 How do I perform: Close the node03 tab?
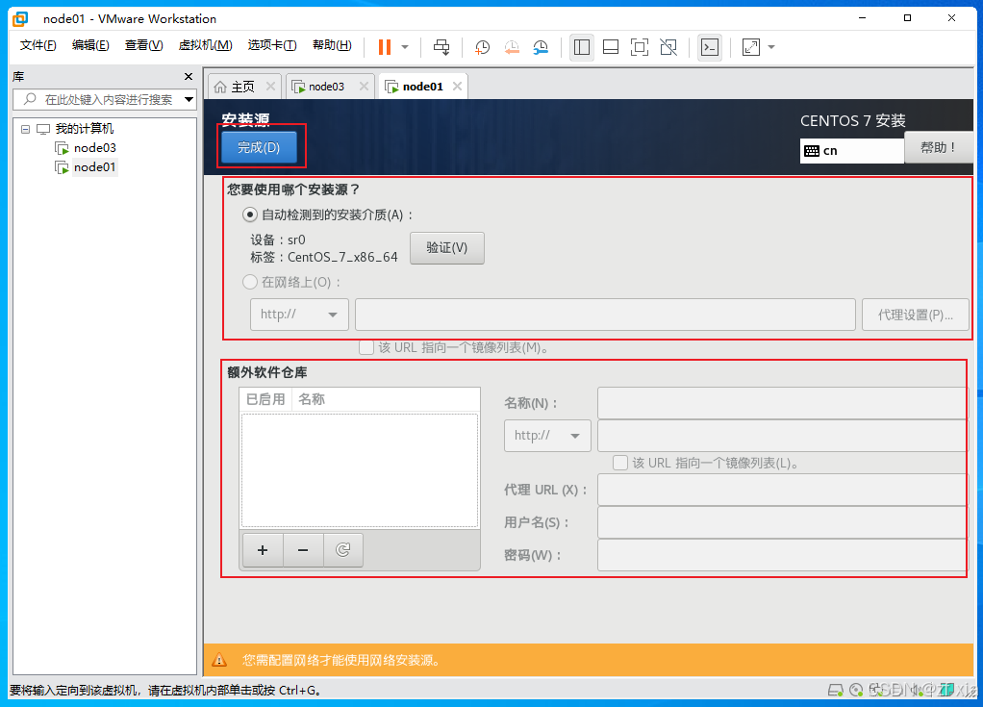point(364,87)
